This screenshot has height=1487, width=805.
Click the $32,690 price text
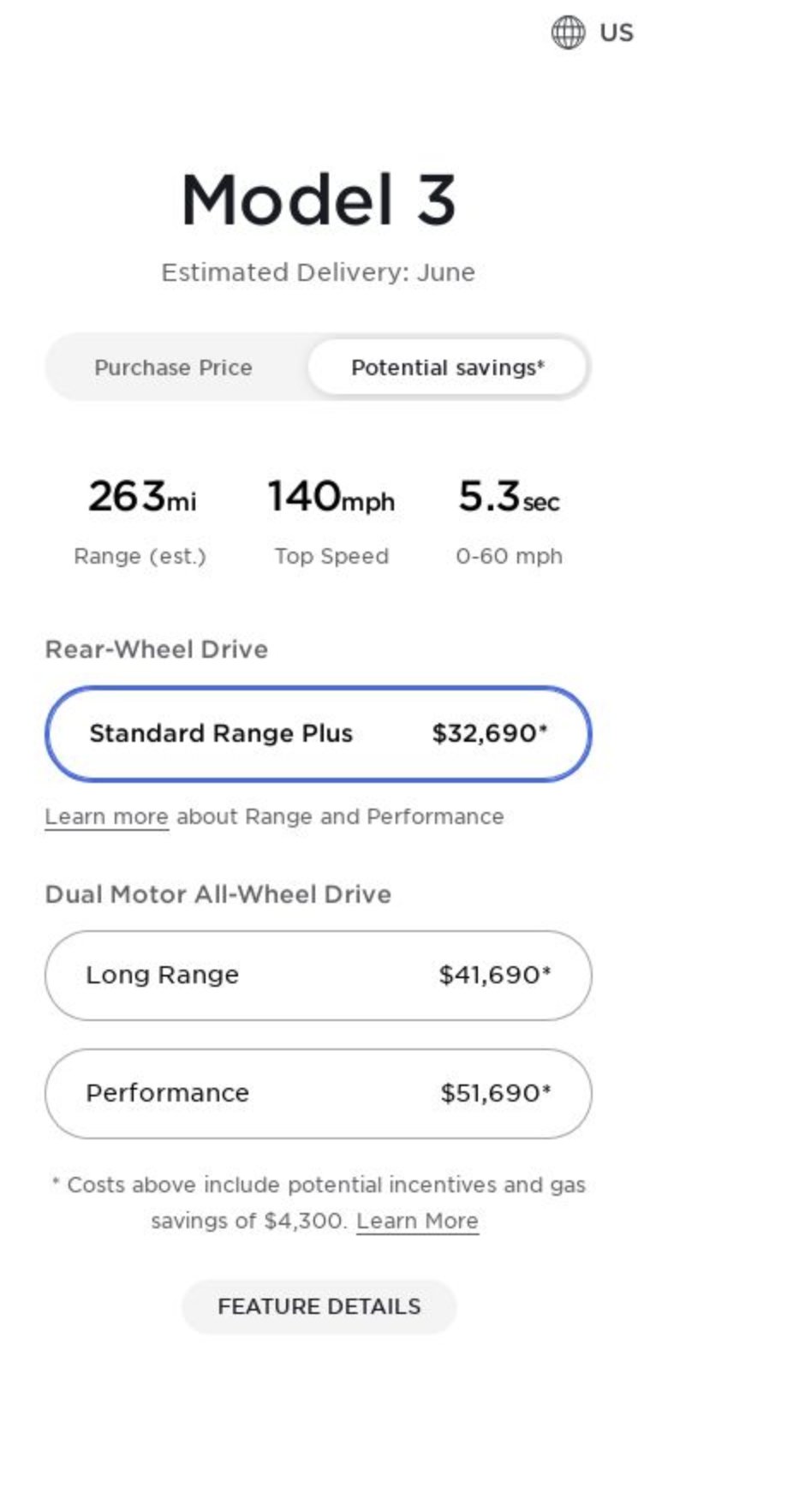tap(489, 733)
